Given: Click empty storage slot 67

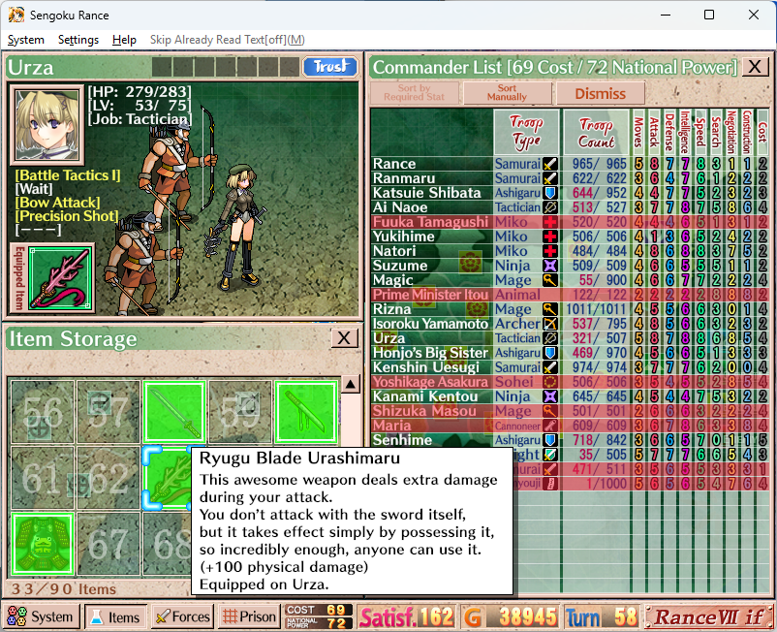Looking at the screenshot, I should 109,544.
